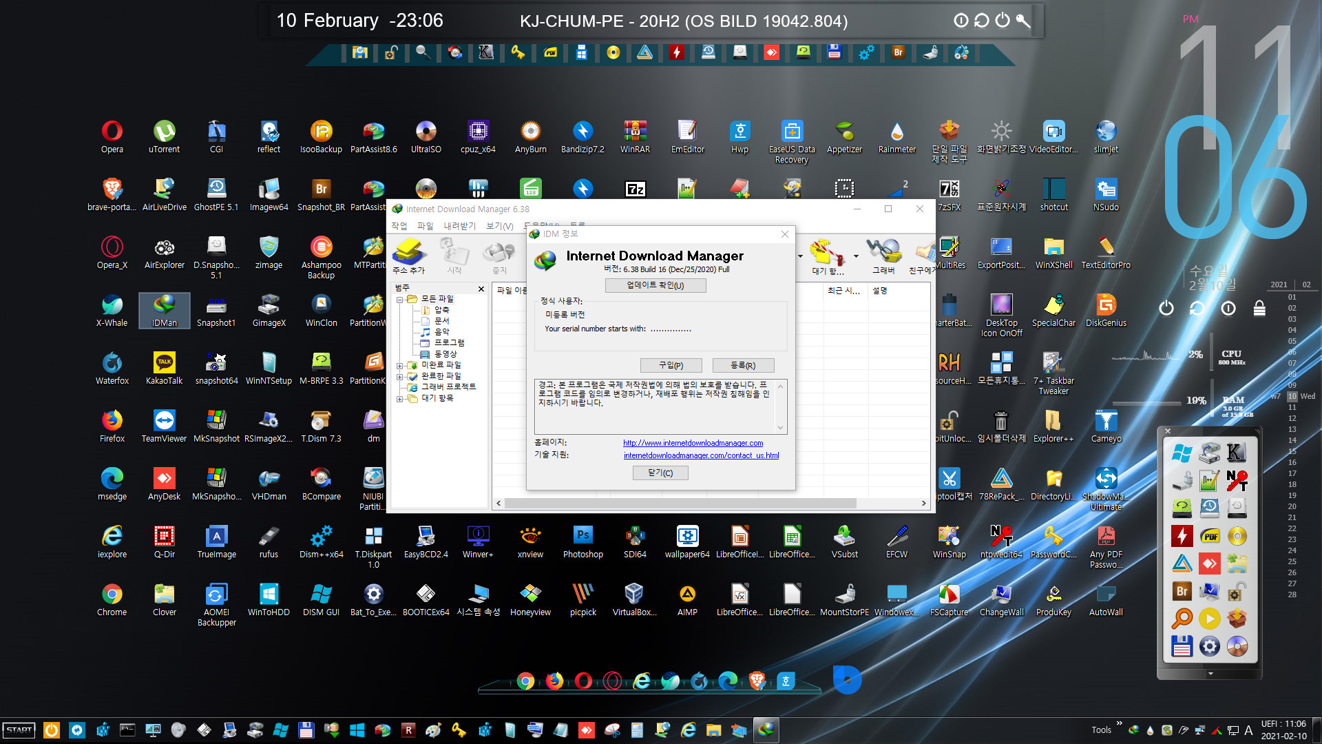Open the 파일 menu in IDM
Image resolution: width=1322 pixels, height=744 pixels.
coord(425,226)
